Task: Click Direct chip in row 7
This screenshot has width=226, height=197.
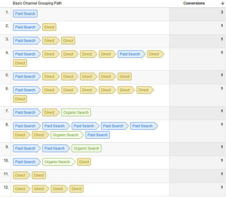Action: click(51, 113)
